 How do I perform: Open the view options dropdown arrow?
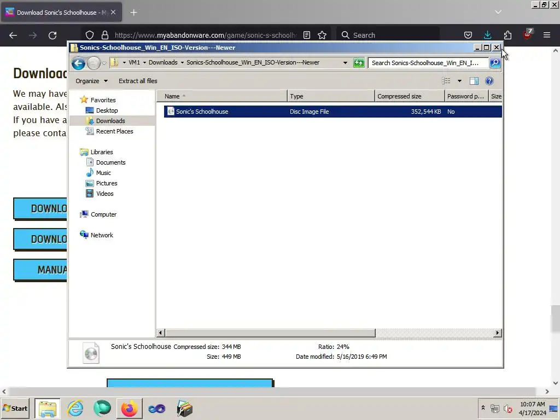click(x=459, y=81)
